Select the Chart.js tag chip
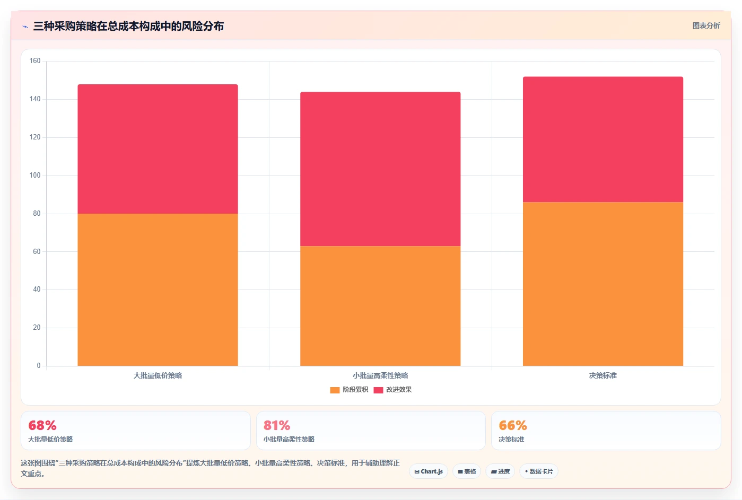This screenshot has height=500, width=742. click(429, 471)
